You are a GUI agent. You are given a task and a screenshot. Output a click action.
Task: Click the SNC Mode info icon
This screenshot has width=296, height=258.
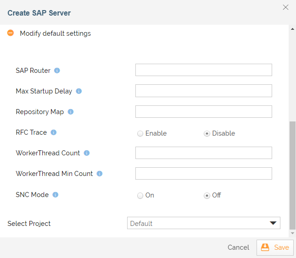tap(55, 195)
